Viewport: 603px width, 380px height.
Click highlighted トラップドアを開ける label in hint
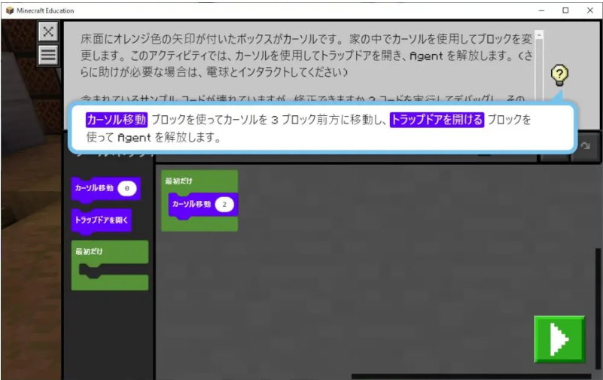[437, 120]
